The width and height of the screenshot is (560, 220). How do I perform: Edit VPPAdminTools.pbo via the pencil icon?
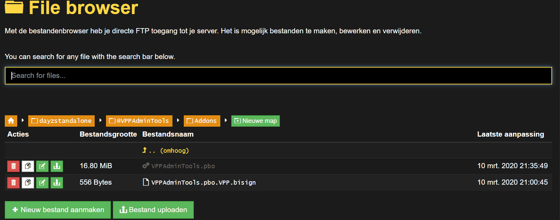point(42,166)
